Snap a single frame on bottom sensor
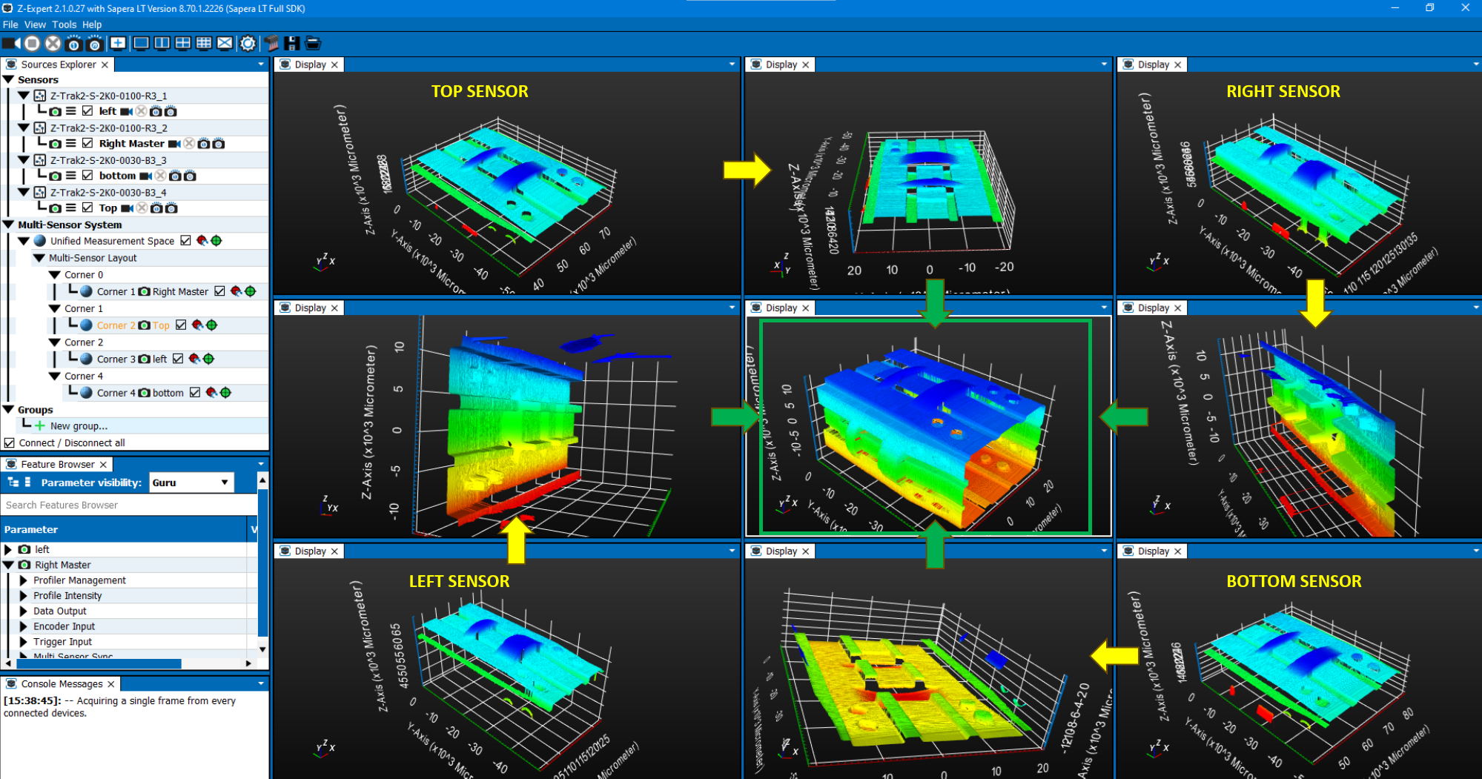The image size is (1482, 779). tap(175, 176)
